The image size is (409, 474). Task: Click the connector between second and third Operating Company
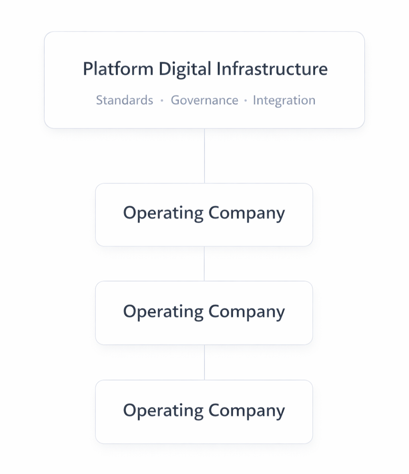point(204,362)
